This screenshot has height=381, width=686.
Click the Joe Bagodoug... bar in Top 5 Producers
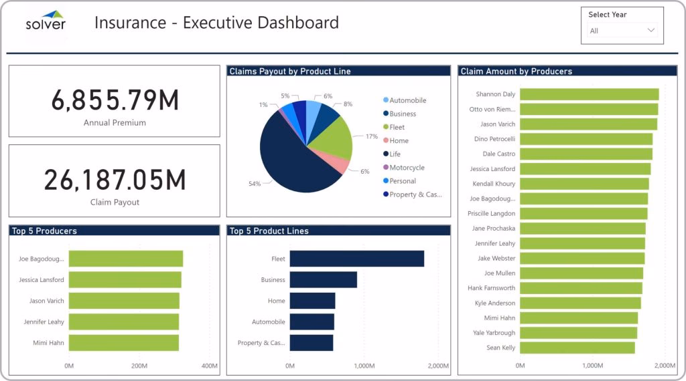(x=126, y=259)
